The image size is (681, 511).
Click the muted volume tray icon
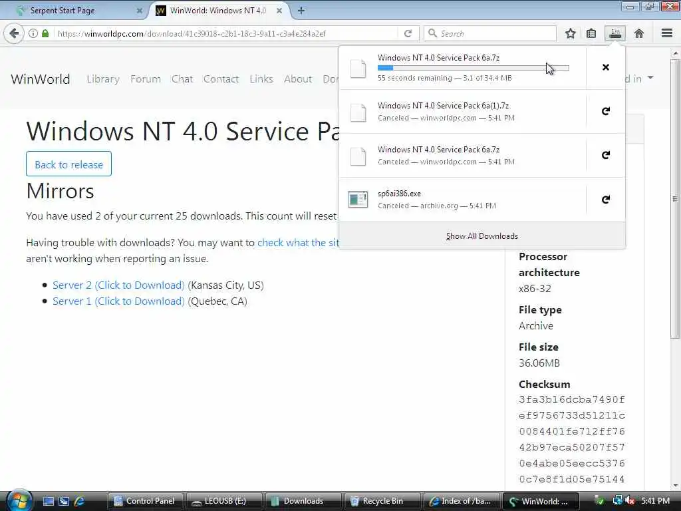click(x=630, y=501)
